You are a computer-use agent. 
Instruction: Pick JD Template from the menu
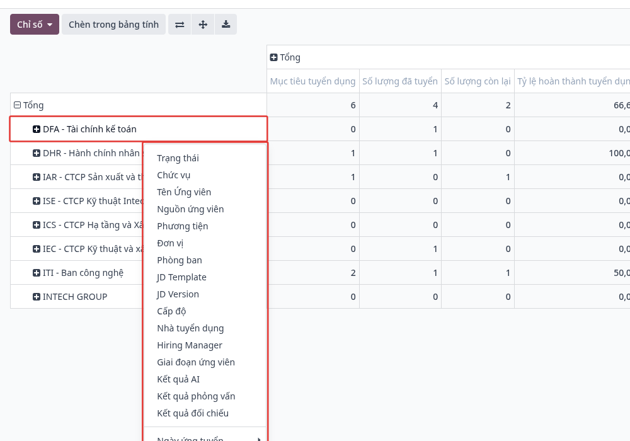pos(205,277)
